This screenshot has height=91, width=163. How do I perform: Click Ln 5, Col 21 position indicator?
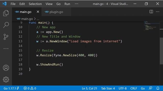89,88
